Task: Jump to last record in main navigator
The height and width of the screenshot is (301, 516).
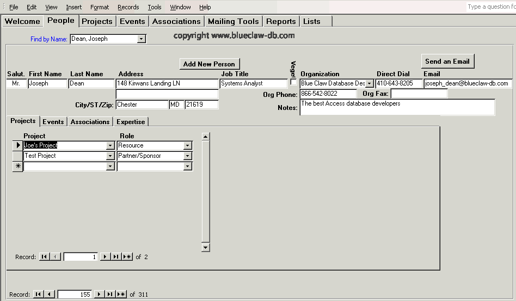Action: (x=110, y=294)
